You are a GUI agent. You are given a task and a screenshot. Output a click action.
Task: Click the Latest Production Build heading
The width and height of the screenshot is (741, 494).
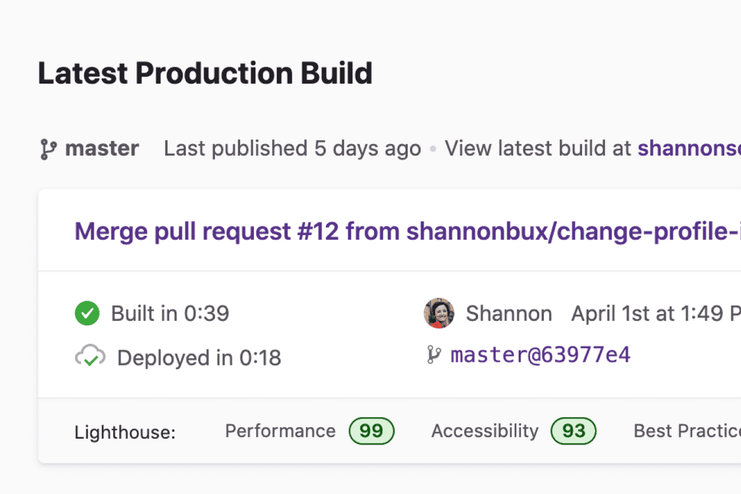(205, 73)
